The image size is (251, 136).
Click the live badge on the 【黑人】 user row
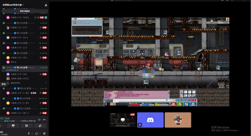[x=45, y=113]
